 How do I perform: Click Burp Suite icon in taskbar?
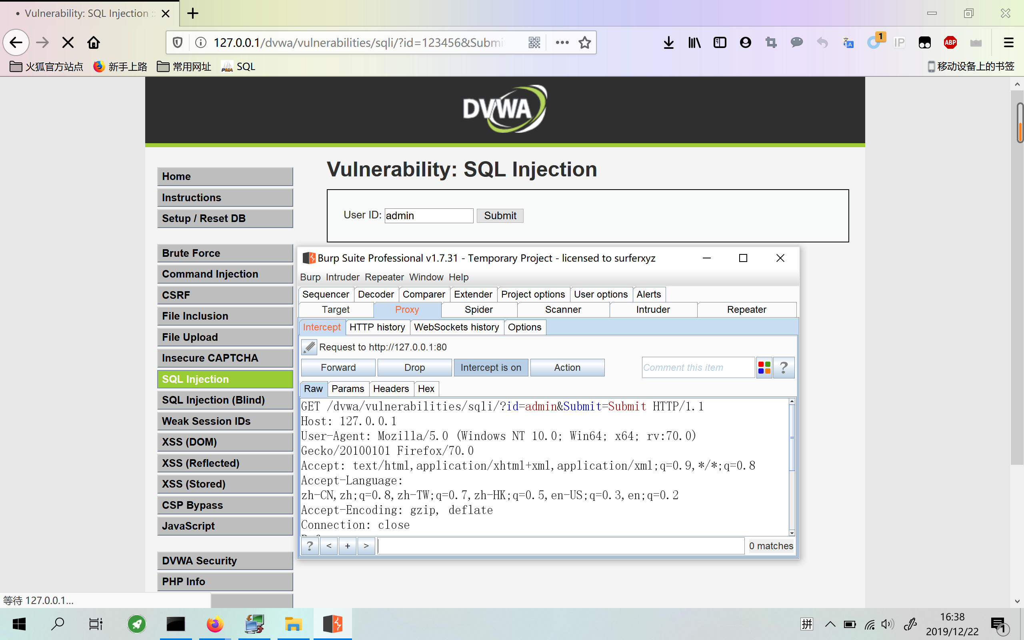pyautogui.click(x=332, y=624)
